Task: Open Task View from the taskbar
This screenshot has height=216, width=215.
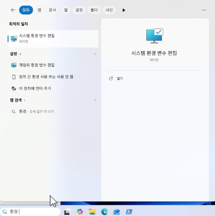Action: coord(68,212)
